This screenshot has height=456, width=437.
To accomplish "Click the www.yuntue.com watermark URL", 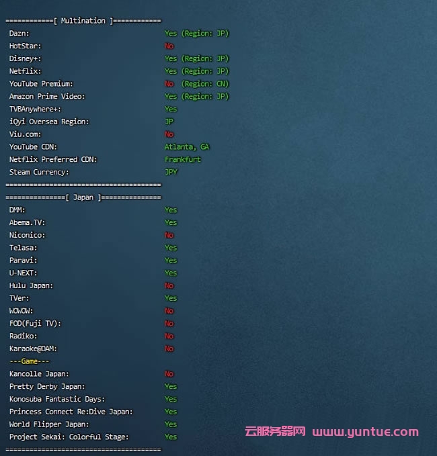I will (x=365, y=432).
